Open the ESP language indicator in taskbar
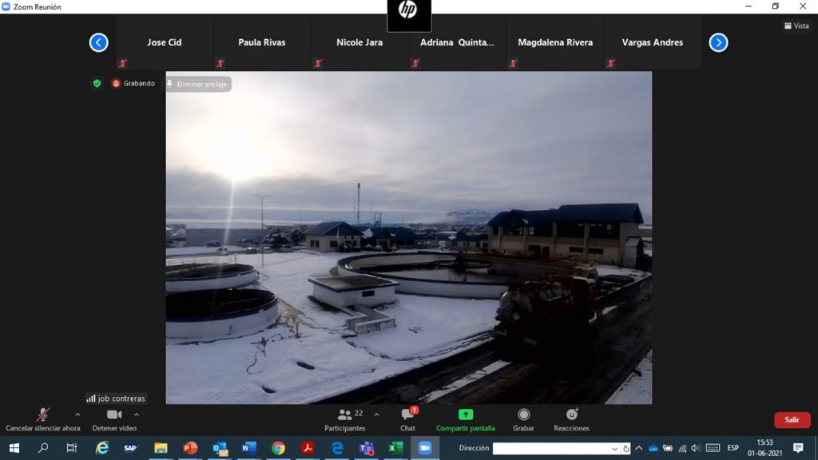 (x=733, y=448)
